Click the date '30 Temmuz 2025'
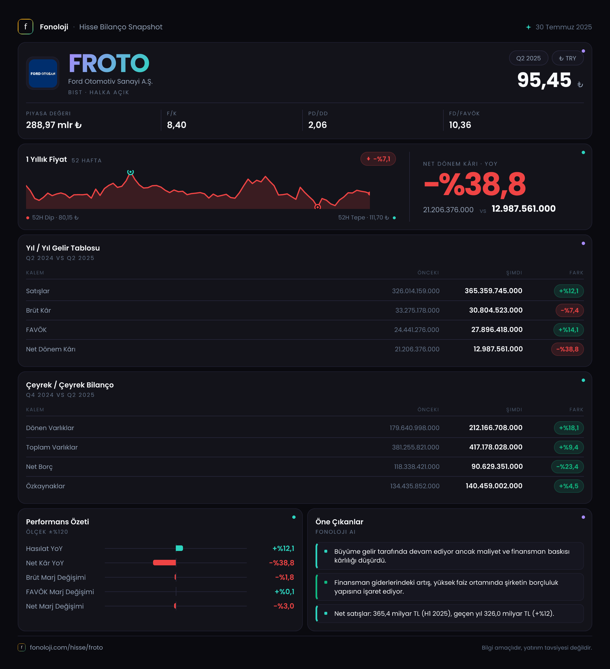The width and height of the screenshot is (610, 669). pos(563,27)
